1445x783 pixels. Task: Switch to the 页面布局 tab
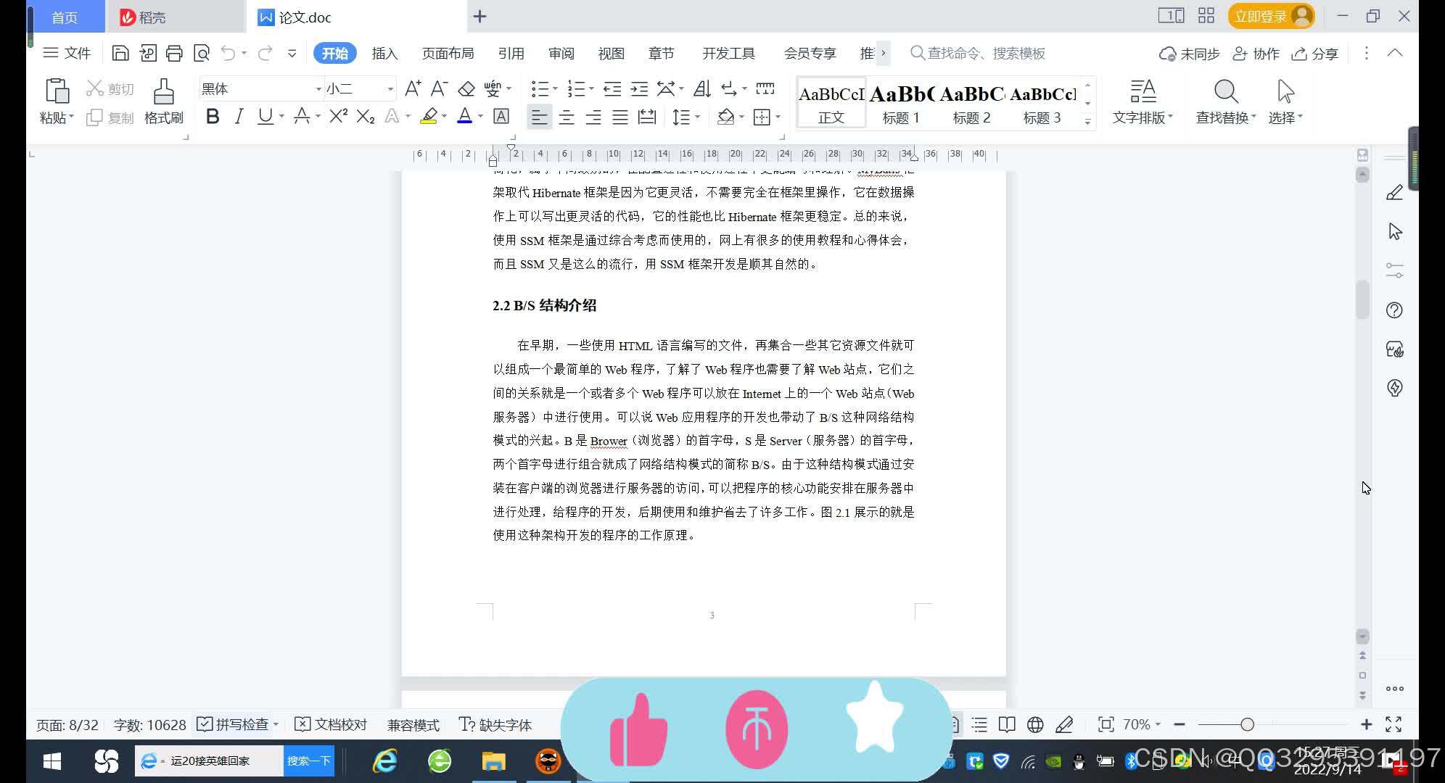click(x=448, y=53)
